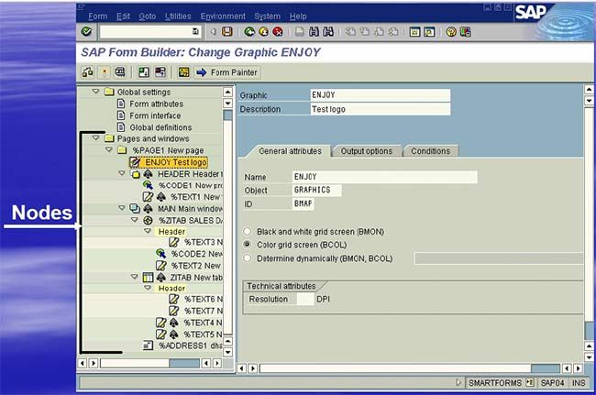Click the Display/Change toggle icon
596x395 pixels.
[88, 72]
